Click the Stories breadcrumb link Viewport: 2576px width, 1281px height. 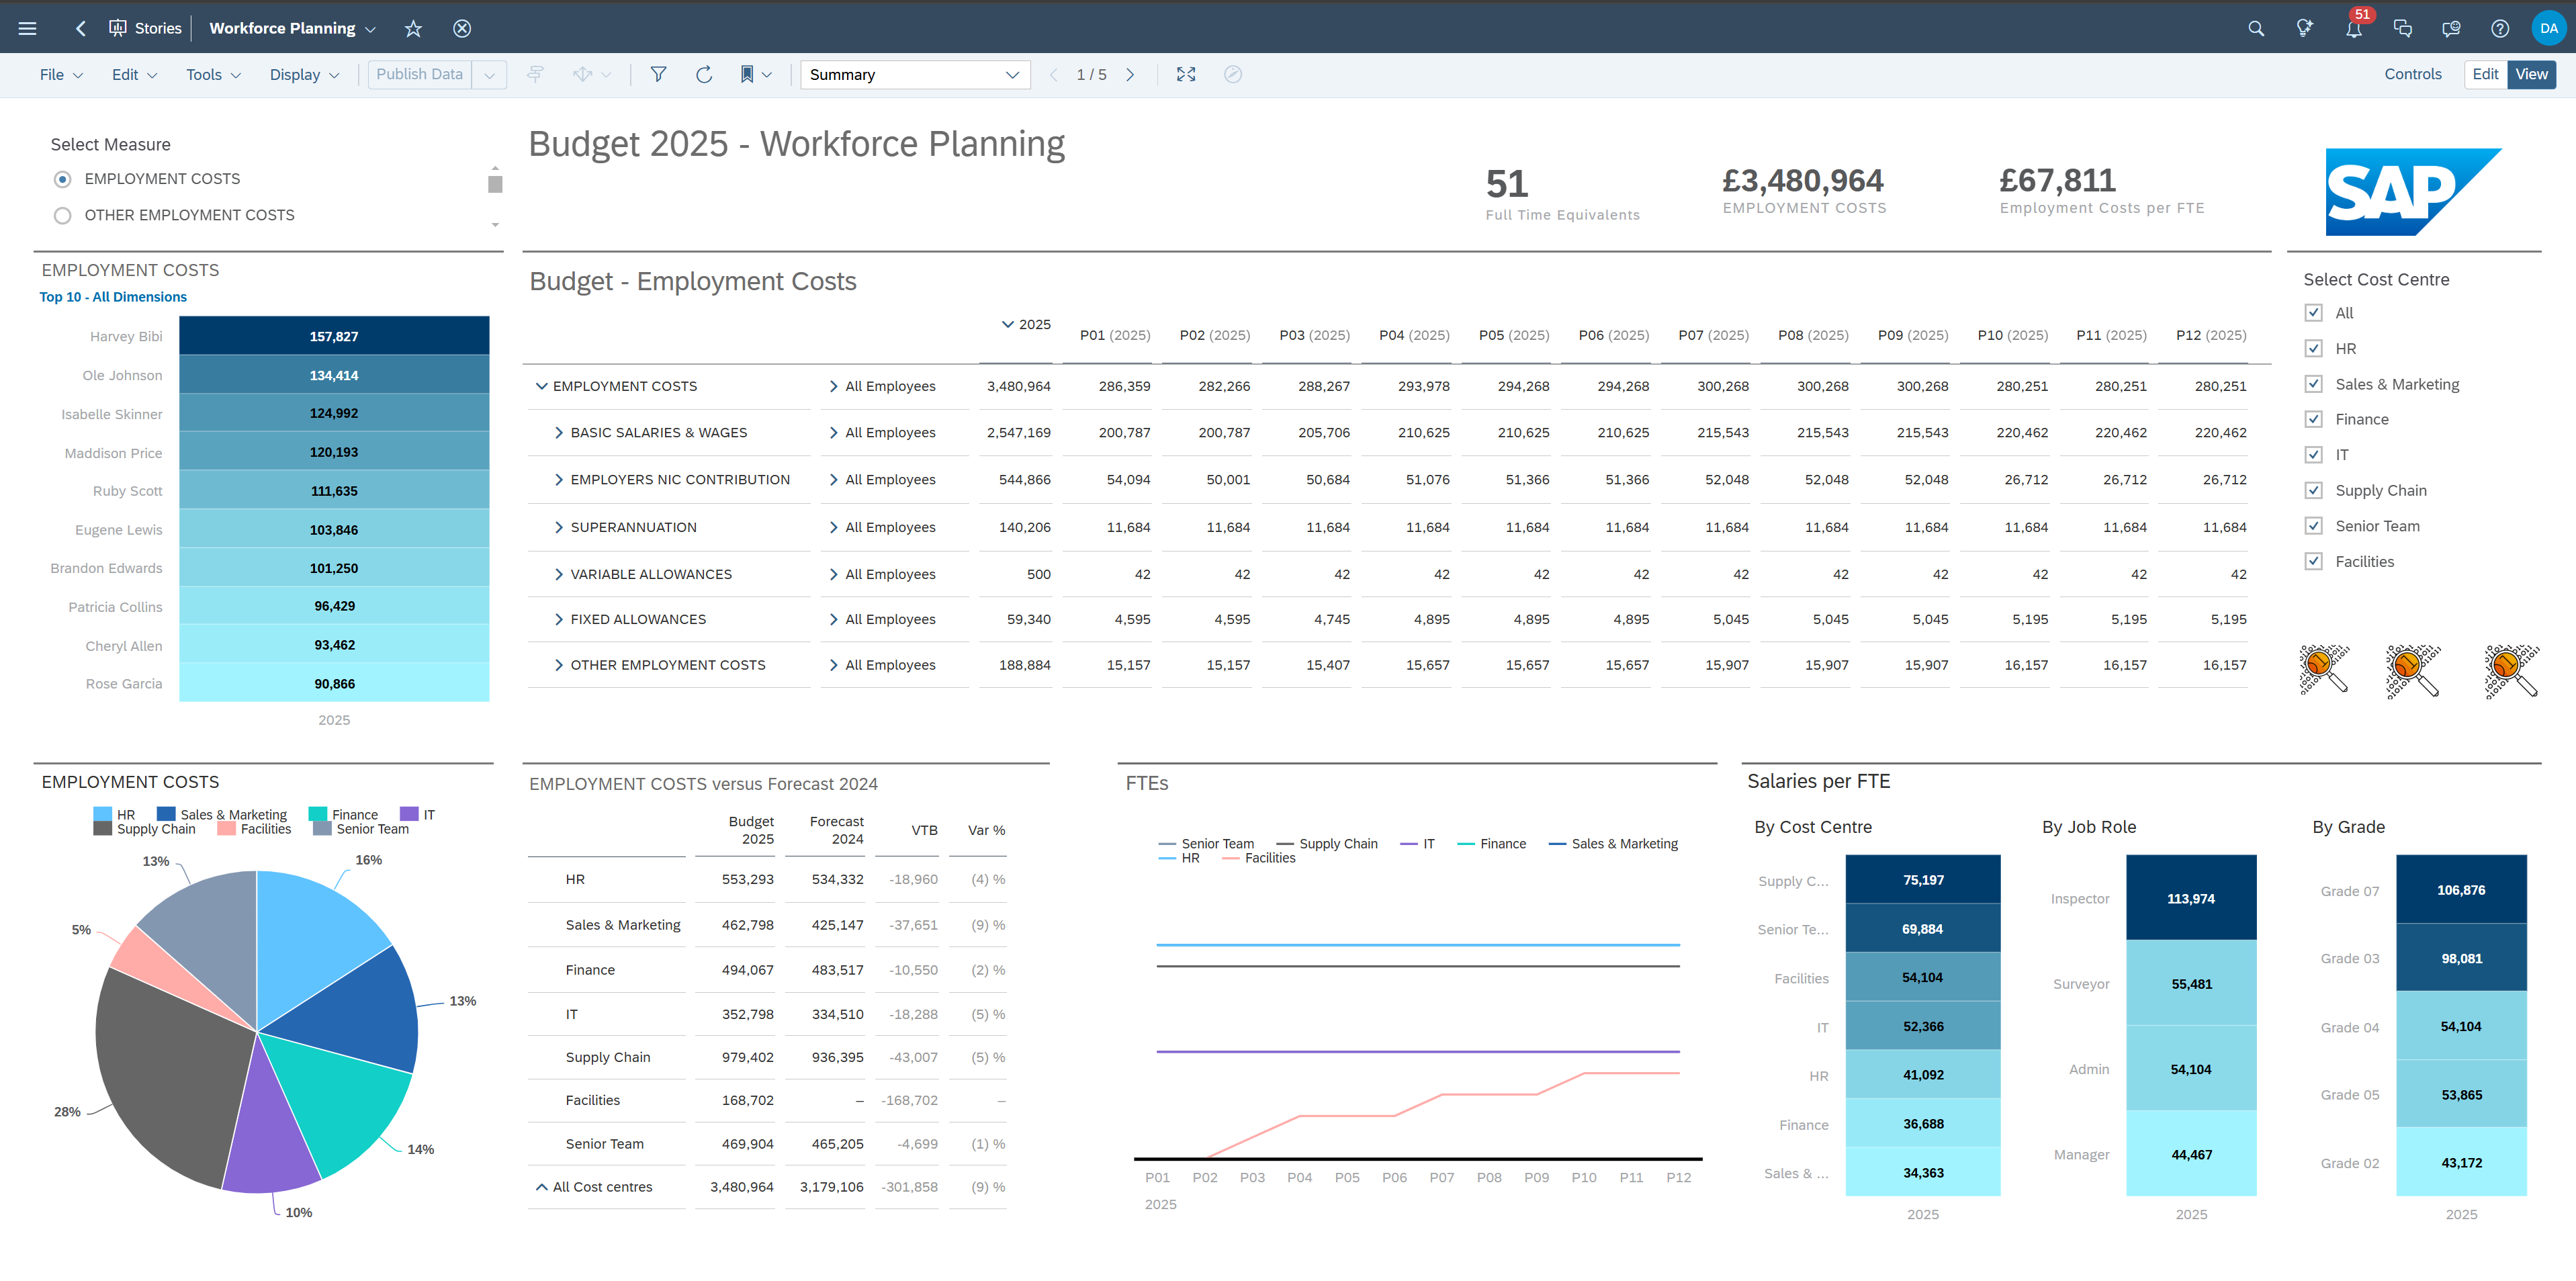click(158, 28)
